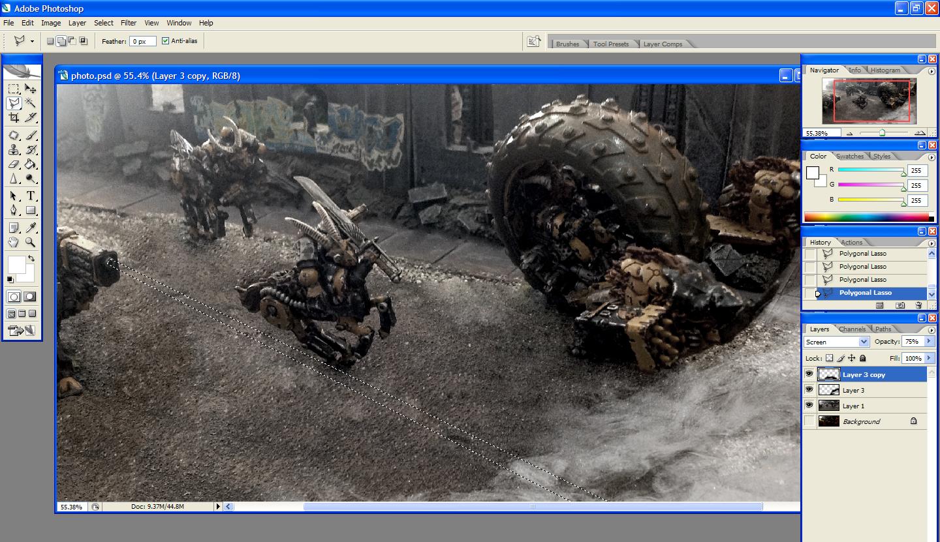The width and height of the screenshot is (940, 542).
Task: Open the status bar info arrow
Action: [219, 506]
